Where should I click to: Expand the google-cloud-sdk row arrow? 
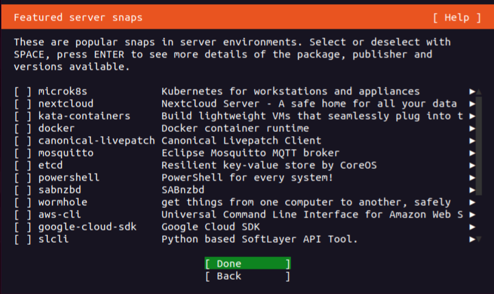(x=472, y=227)
